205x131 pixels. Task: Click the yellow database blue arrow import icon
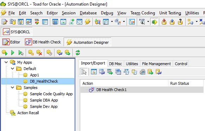[159, 72]
